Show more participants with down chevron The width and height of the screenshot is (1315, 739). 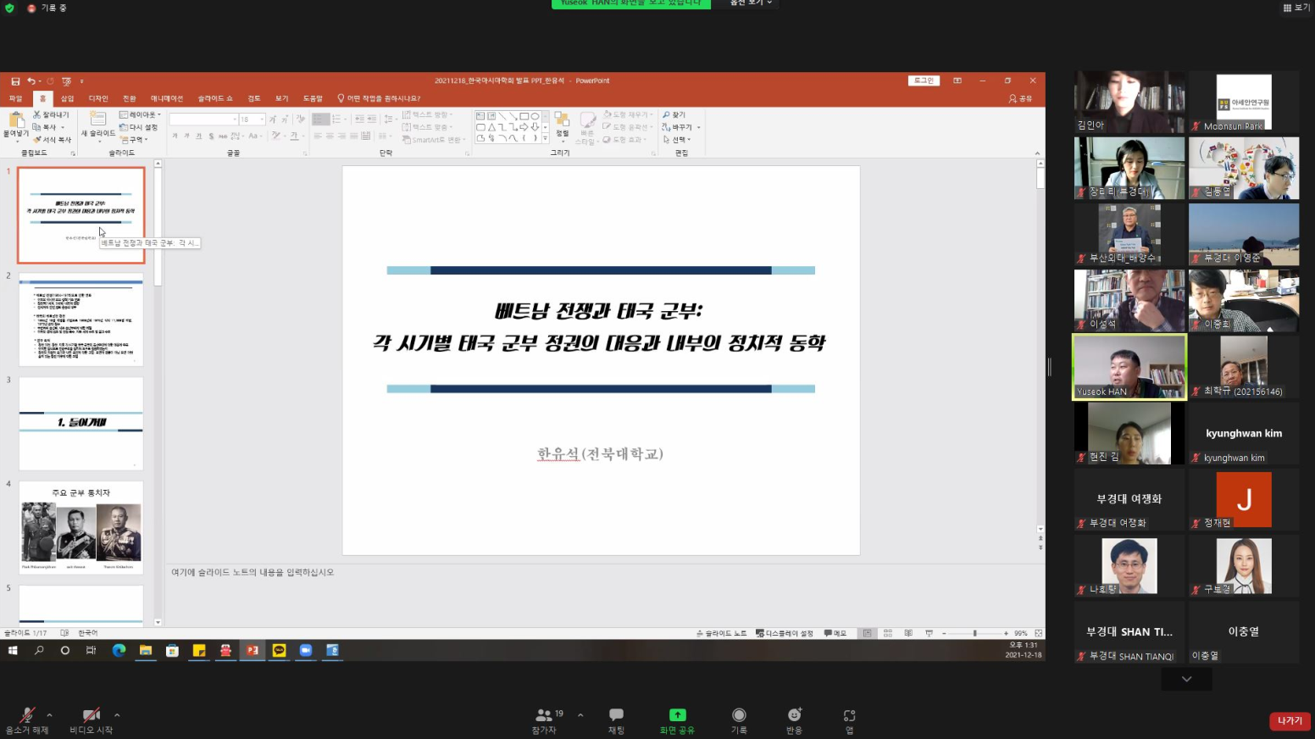1186,679
